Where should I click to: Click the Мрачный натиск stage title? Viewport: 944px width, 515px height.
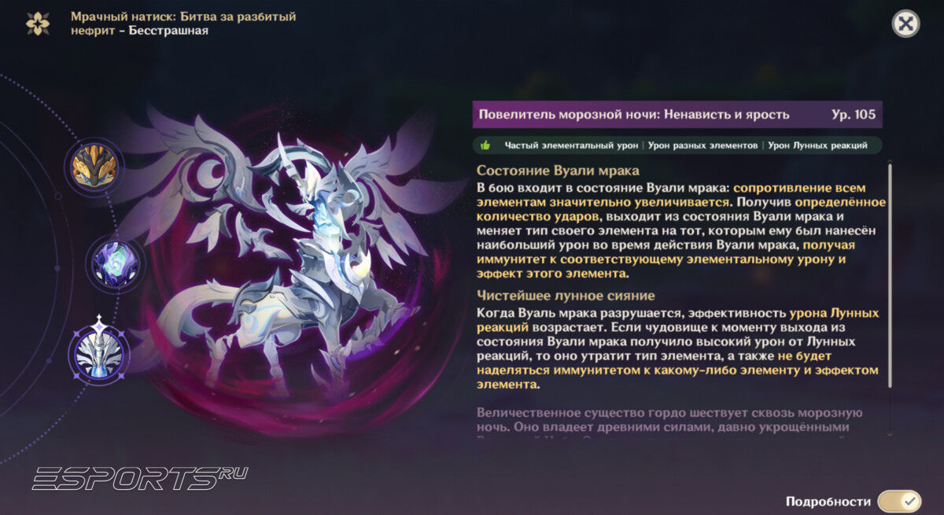tap(183, 24)
